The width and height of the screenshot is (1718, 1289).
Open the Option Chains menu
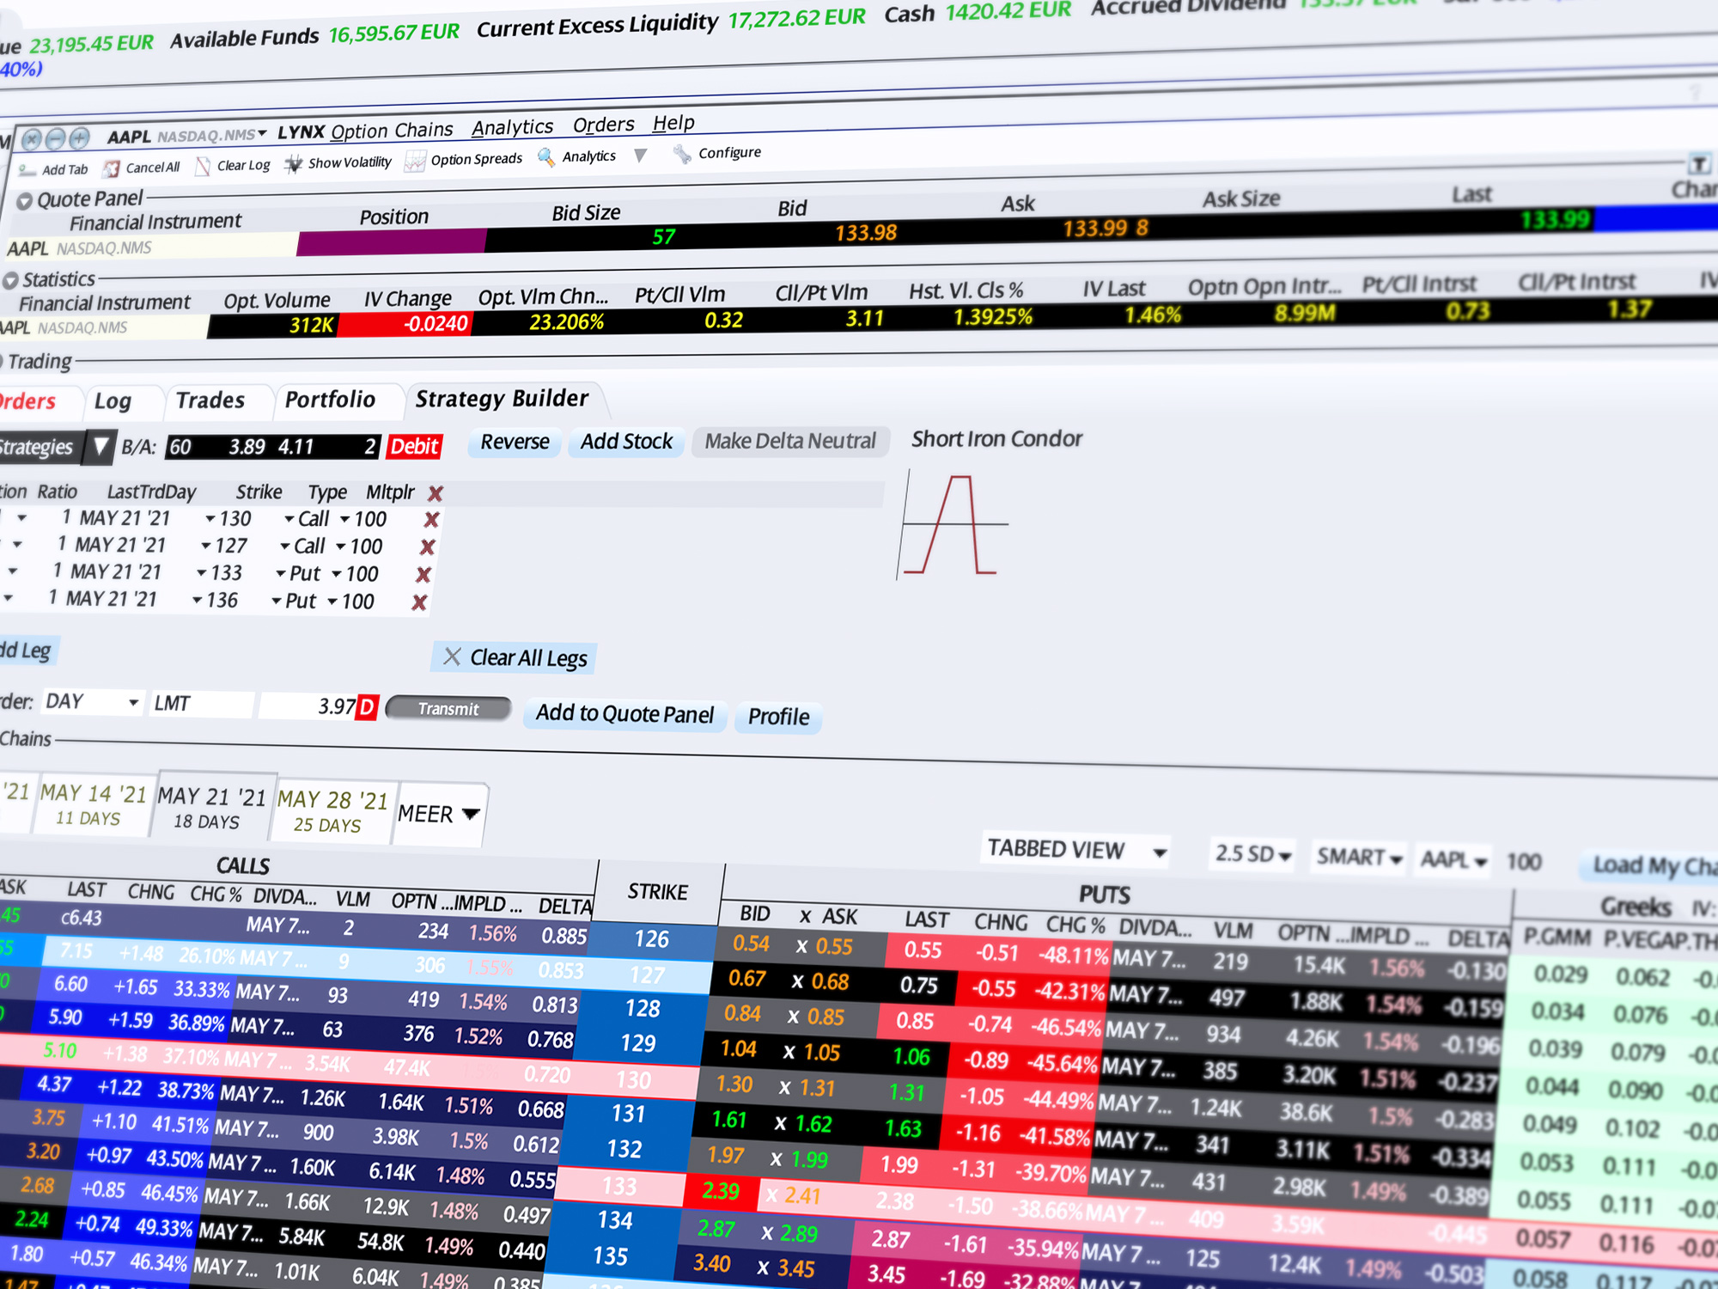[392, 131]
